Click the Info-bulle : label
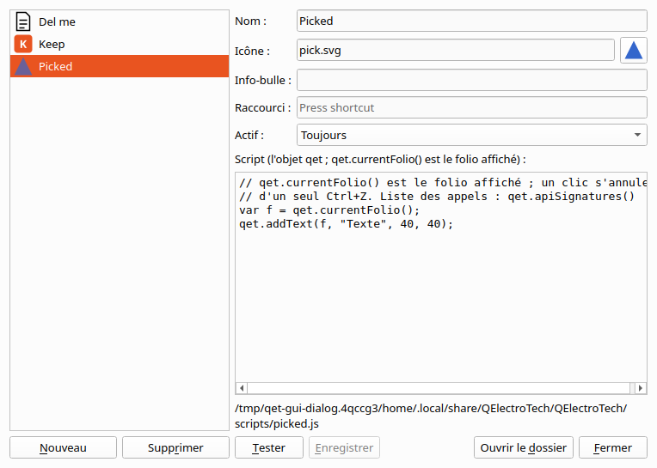Viewport: 657px width, 468px height. click(x=263, y=80)
